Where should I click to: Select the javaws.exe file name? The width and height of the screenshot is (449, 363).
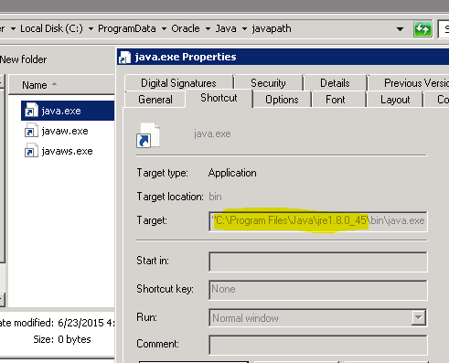[67, 151]
